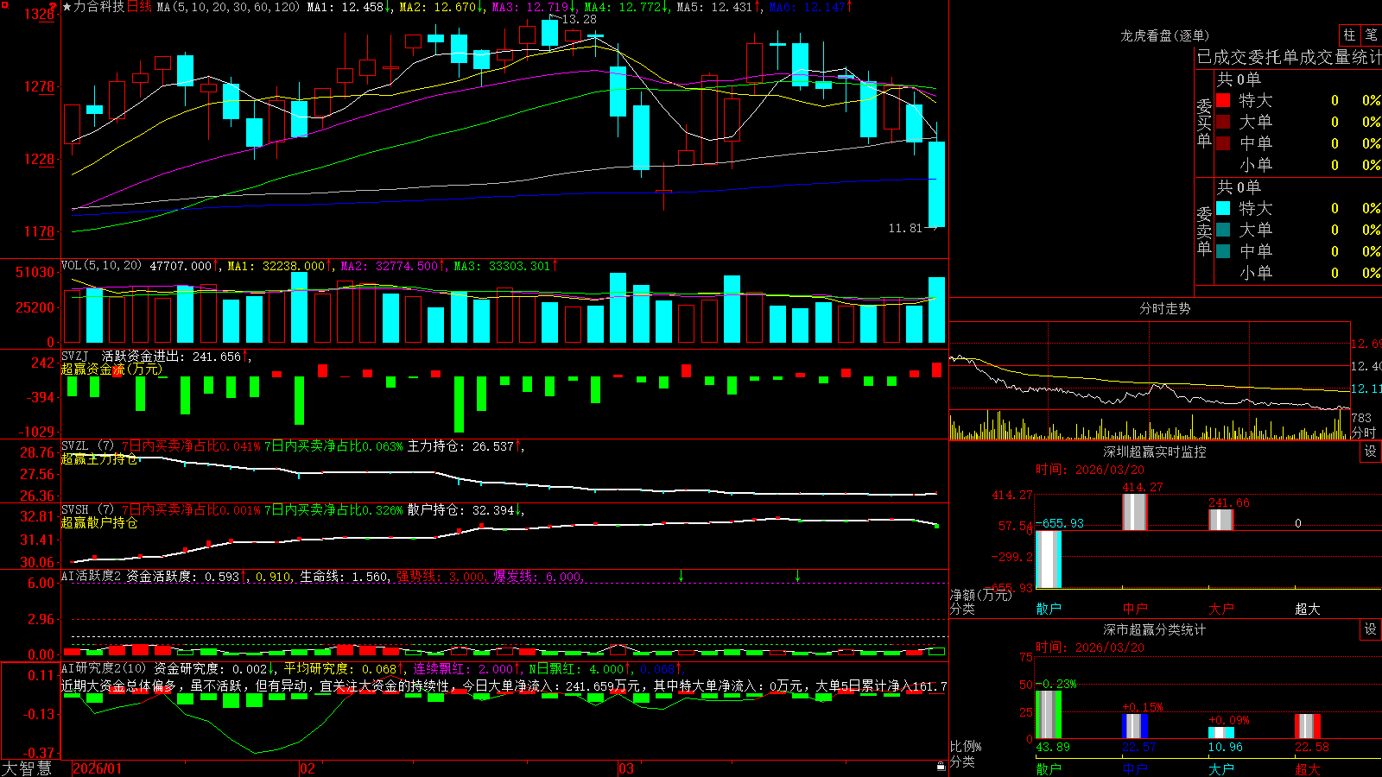Click the small red square icon top-left

(x=5, y=5)
